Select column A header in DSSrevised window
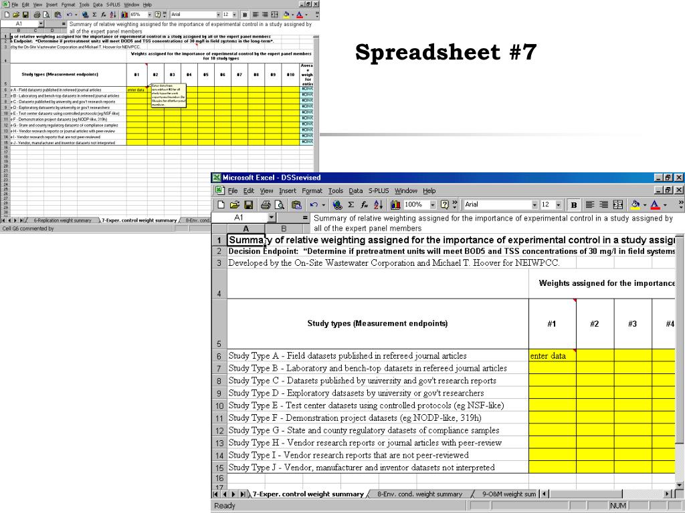 tap(246, 228)
